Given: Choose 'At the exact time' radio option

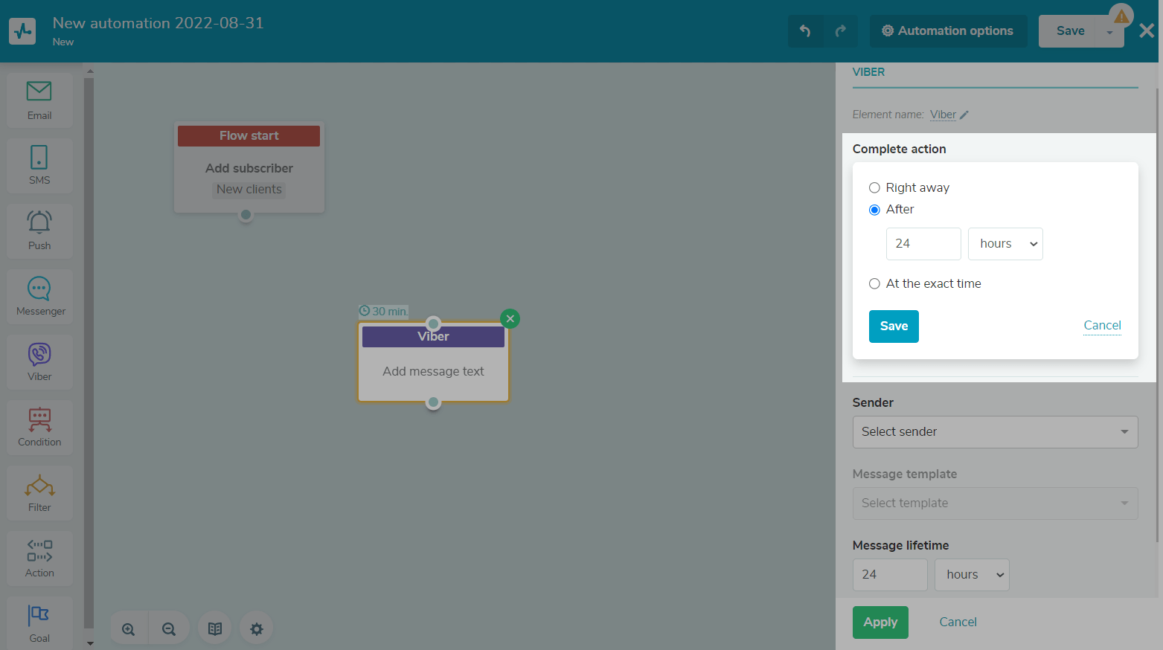Looking at the screenshot, I should (874, 284).
